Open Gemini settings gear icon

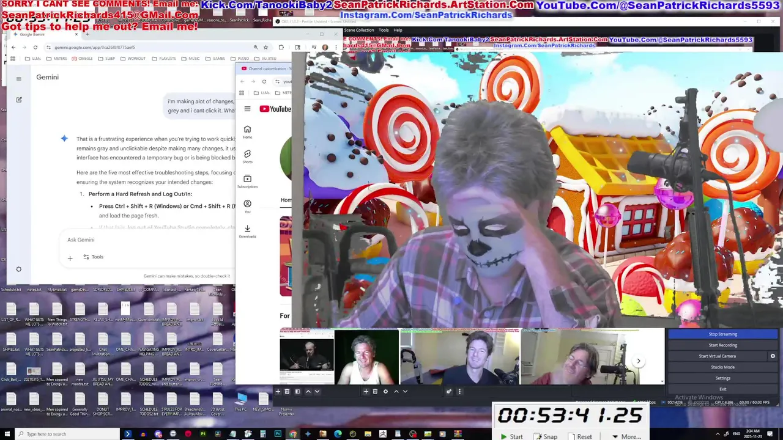(x=18, y=269)
